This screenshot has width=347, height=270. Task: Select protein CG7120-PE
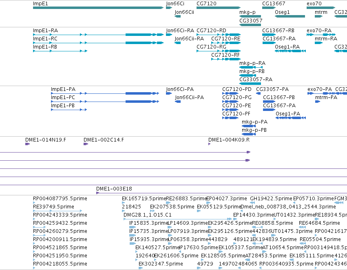click(x=230, y=110)
